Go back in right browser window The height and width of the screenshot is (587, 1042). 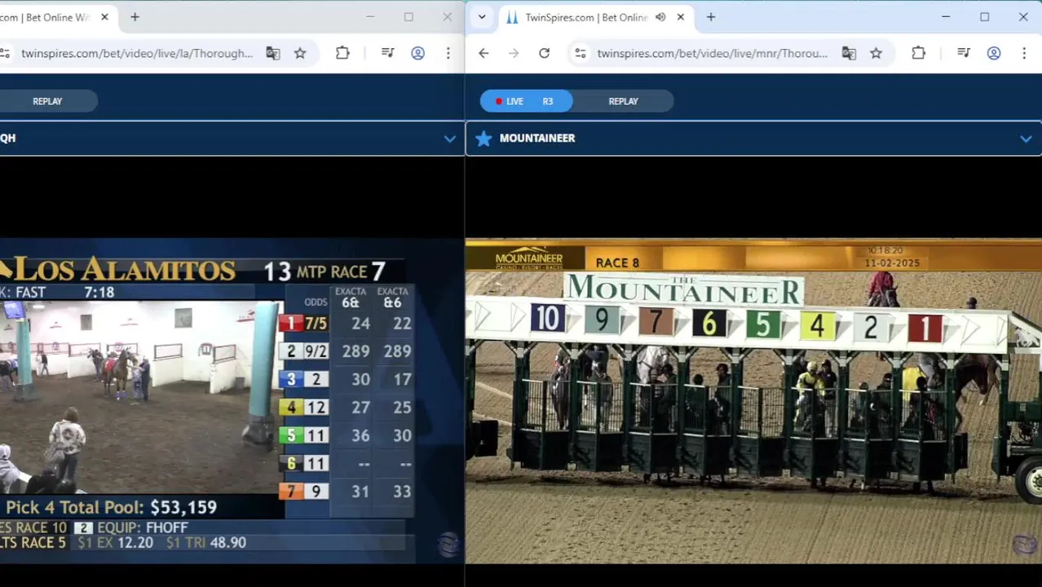[483, 53]
